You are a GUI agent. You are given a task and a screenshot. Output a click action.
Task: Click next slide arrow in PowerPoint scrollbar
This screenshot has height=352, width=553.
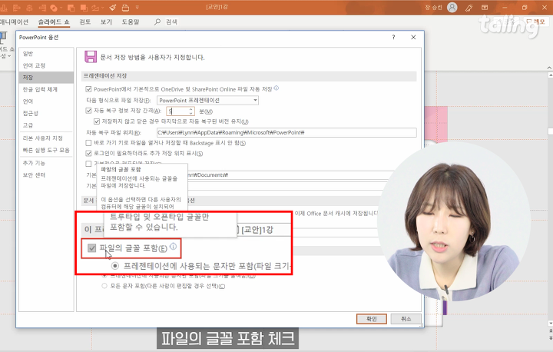point(551,338)
